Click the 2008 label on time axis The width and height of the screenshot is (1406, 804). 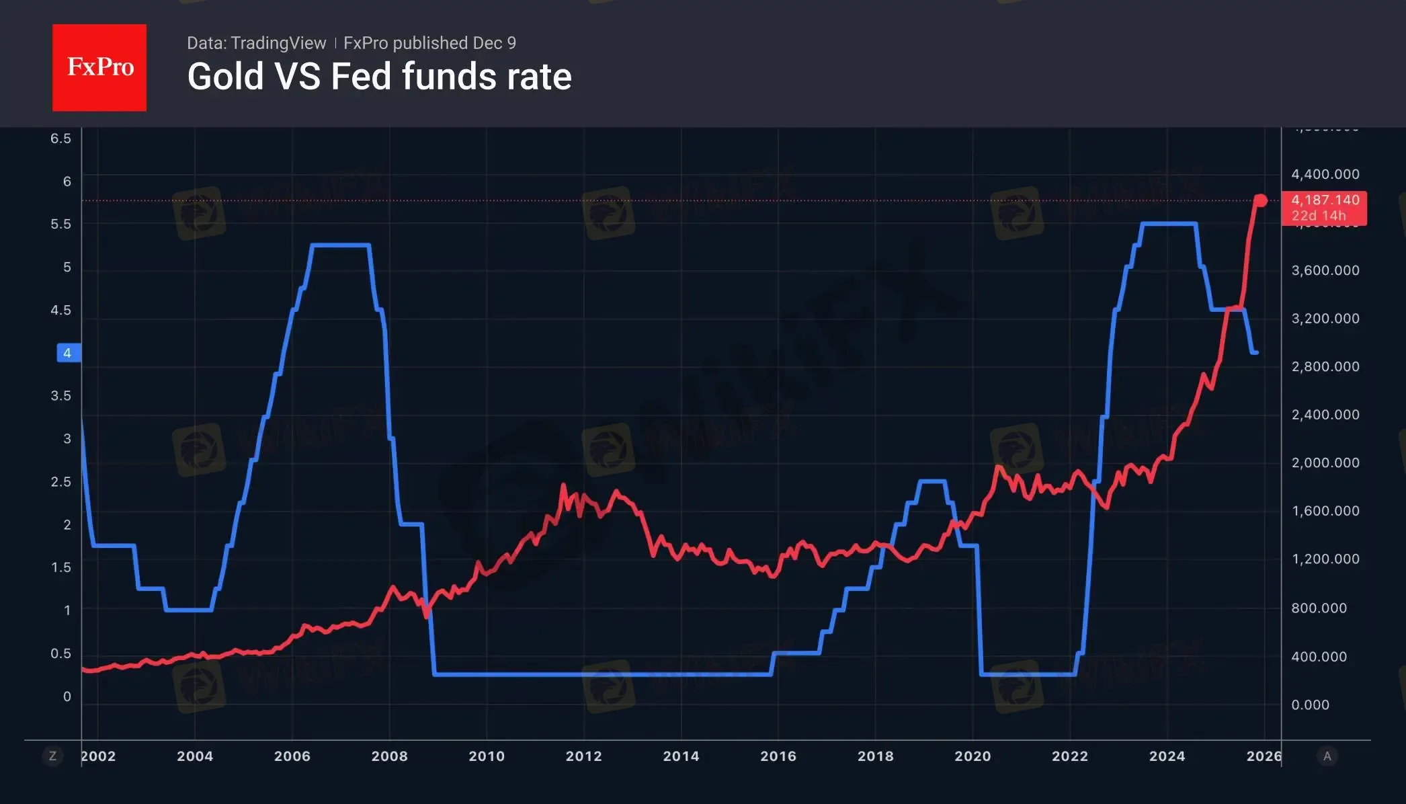click(389, 756)
